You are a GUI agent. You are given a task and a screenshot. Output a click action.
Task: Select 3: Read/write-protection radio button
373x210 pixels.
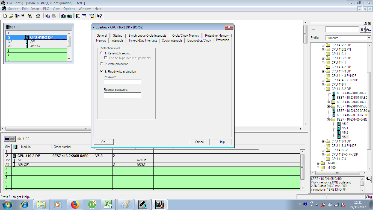102,72
